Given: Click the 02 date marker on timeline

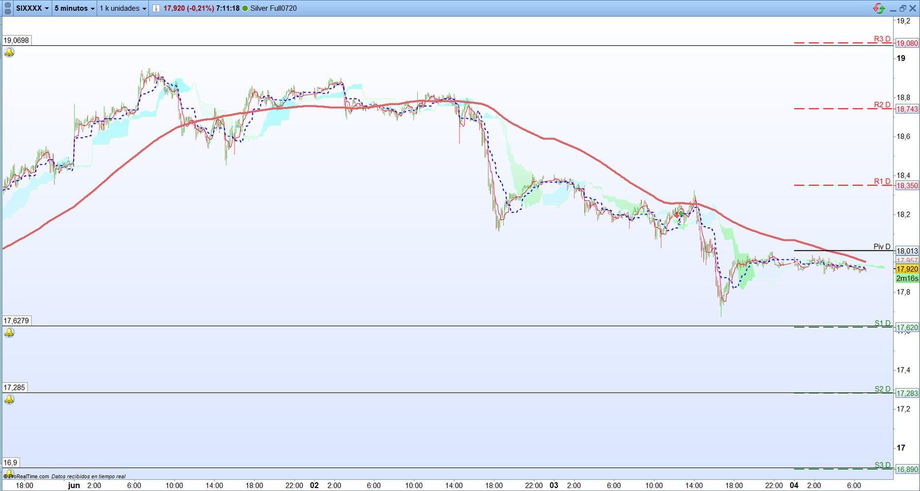Looking at the screenshot, I should coord(314,485).
